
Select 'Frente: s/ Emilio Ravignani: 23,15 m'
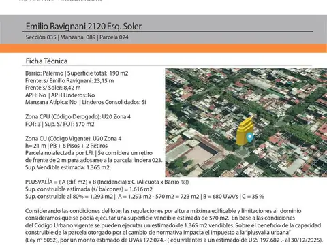[x=69, y=81]
